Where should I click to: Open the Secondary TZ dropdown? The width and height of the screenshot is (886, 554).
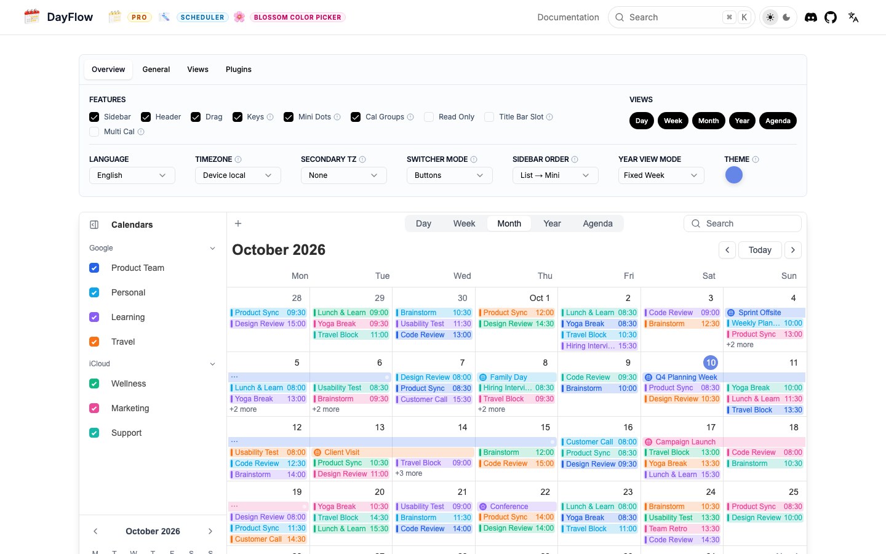[x=344, y=175]
